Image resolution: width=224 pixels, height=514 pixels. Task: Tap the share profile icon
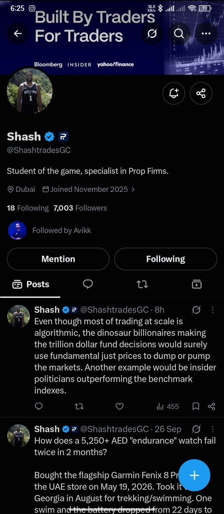tap(201, 93)
